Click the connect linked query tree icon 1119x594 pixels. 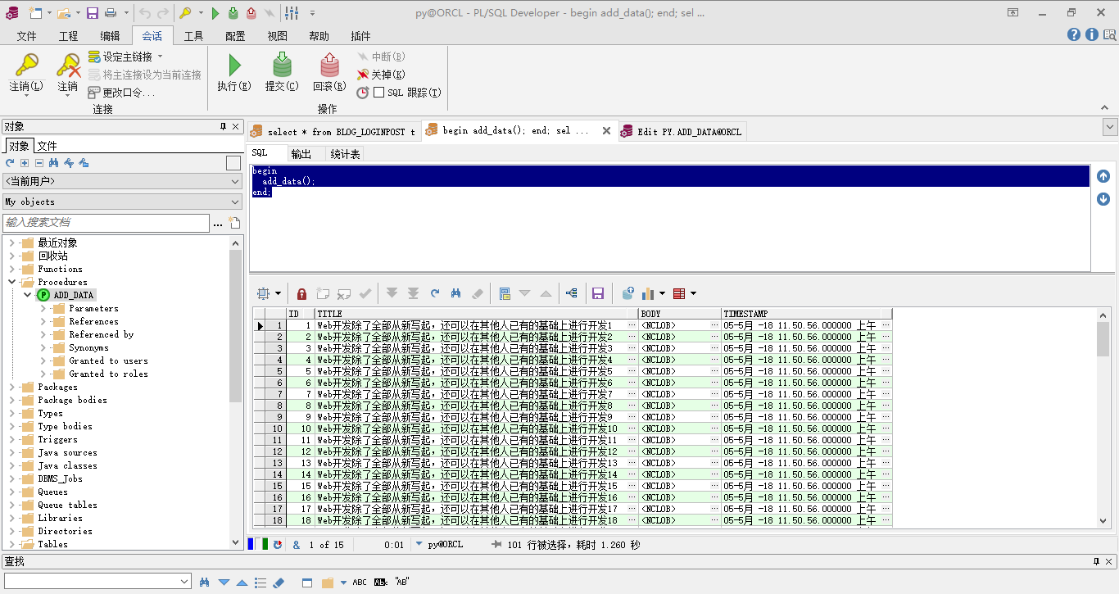(x=571, y=293)
